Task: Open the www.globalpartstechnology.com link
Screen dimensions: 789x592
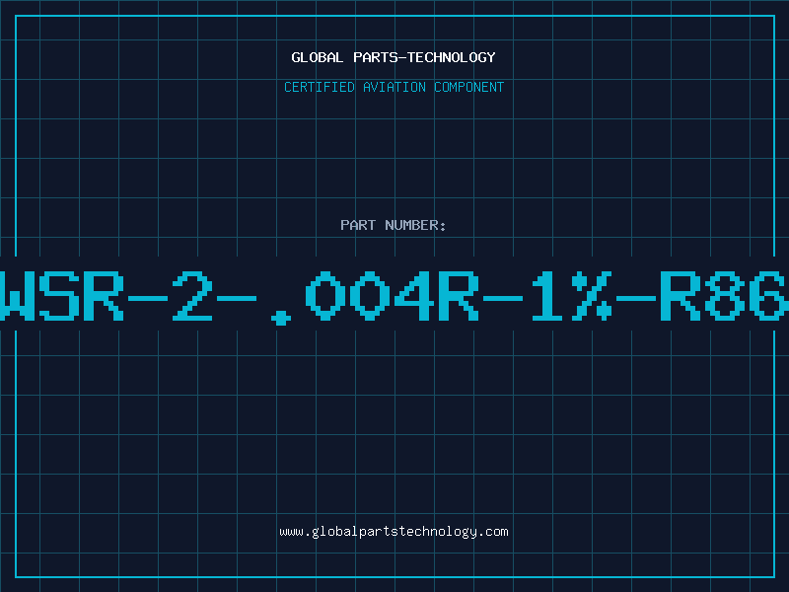Action: coord(394,532)
